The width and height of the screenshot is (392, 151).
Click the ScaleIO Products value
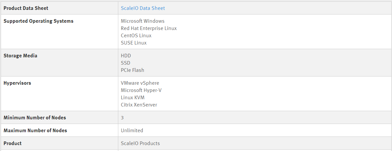(x=140, y=143)
